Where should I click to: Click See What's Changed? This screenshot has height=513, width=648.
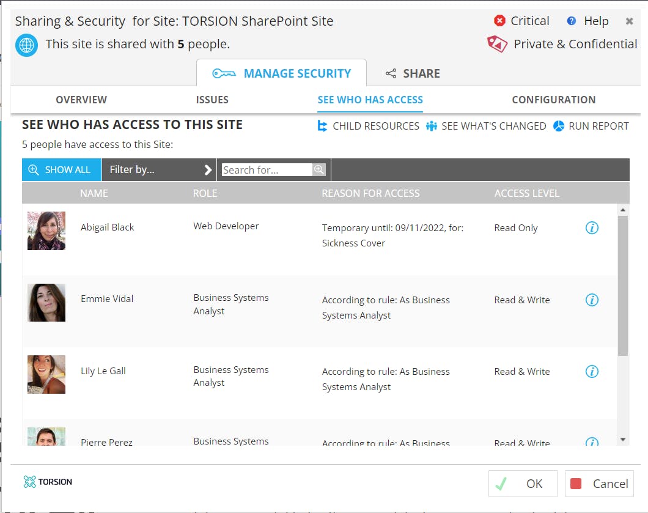(x=486, y=127)
